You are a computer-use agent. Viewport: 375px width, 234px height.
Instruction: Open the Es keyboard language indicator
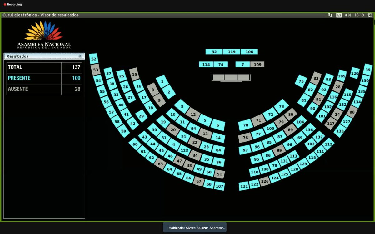(339, 15)
